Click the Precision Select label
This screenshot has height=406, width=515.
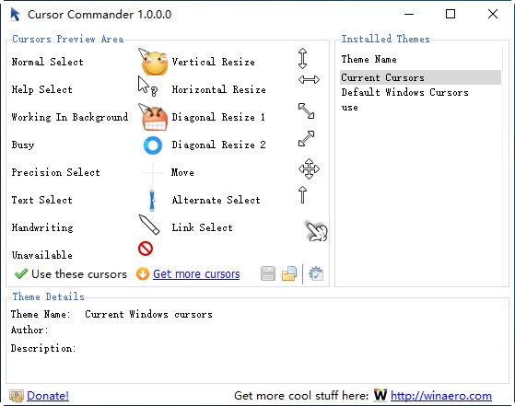(56, 172)
